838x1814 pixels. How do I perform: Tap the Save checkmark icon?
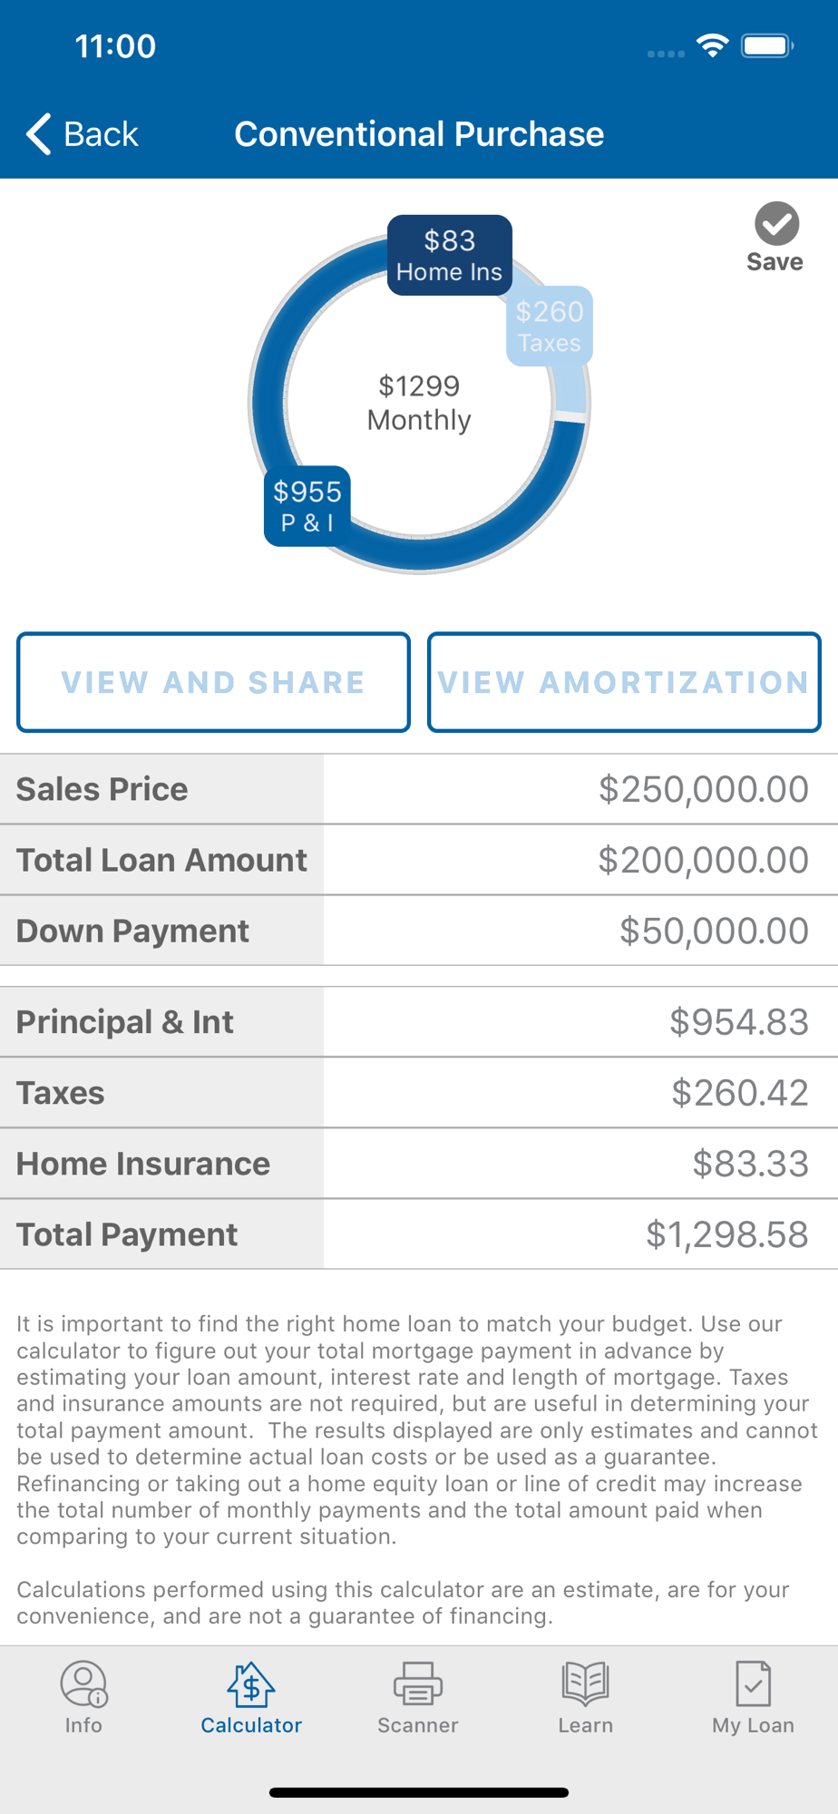click(x=776, y=224)
